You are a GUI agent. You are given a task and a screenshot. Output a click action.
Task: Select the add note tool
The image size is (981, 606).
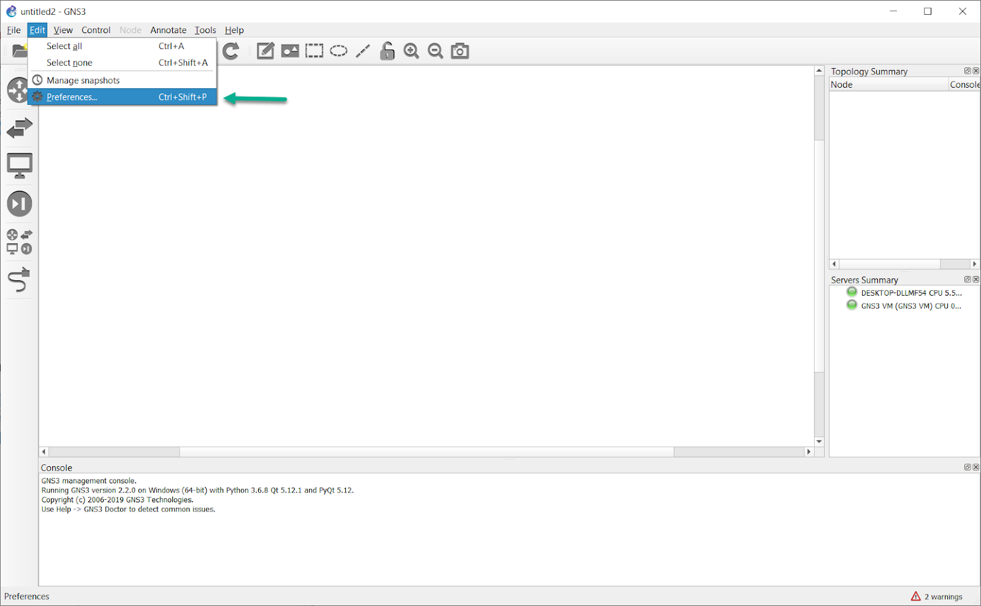[265, 51]
